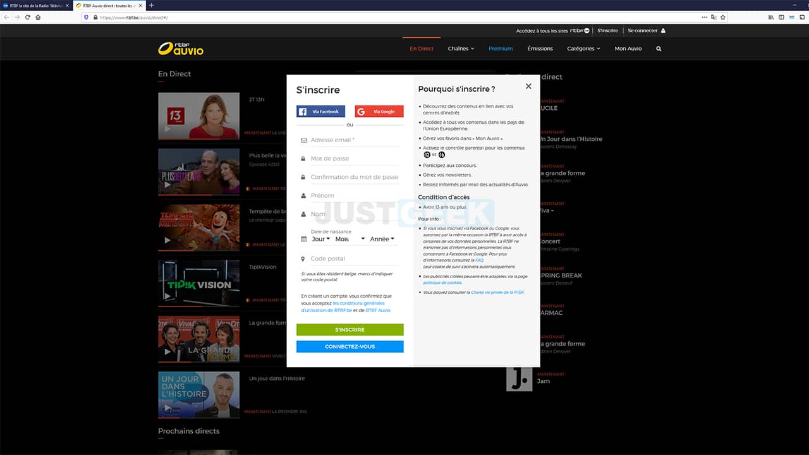Image resolution: width=809 pixels, height=455 pixels.
Task: Close the RTBF Auvio direct tab
Action: 140,5
